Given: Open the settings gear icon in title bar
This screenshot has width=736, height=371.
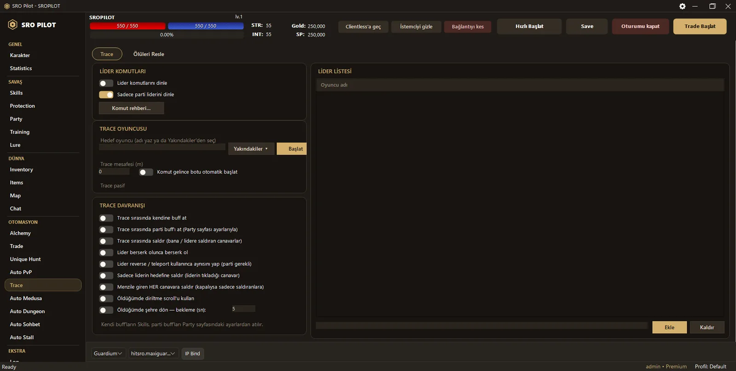Looking at the screenshot, I should [x=682, y=6].
